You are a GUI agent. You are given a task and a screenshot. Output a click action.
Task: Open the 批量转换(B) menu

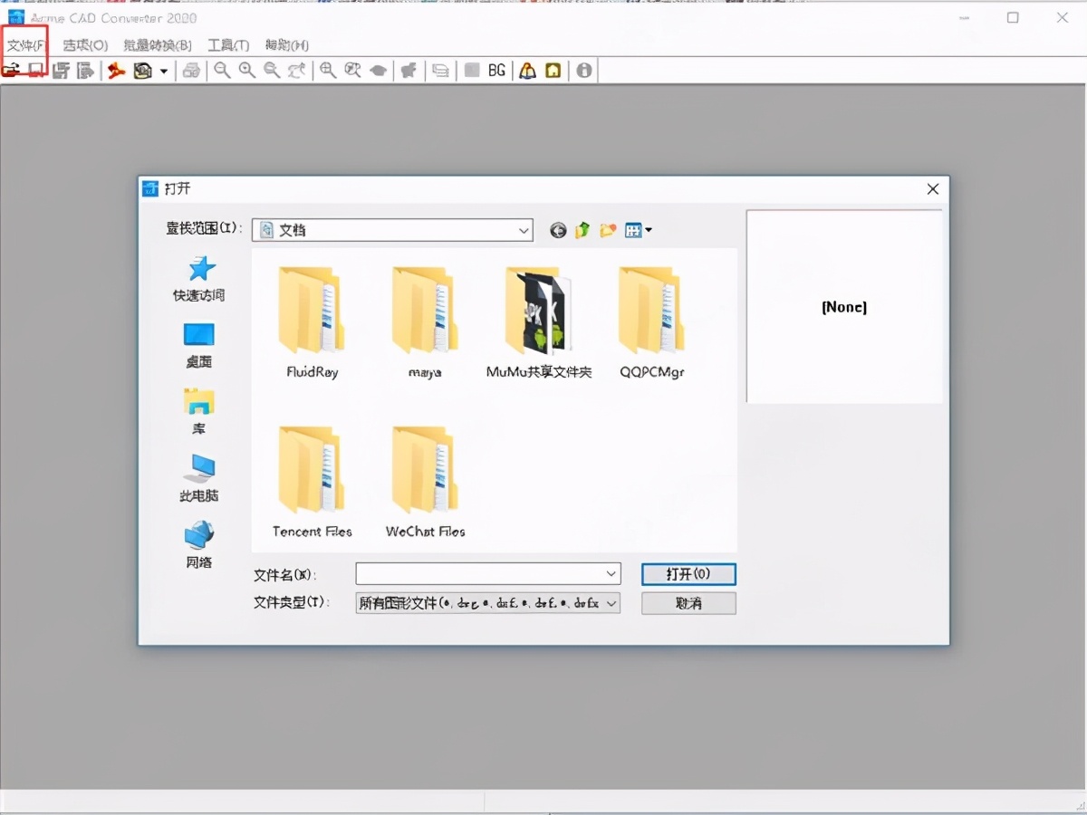click(158, 45)
